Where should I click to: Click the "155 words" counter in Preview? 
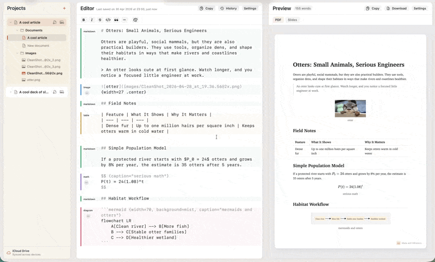pos(303,9)
